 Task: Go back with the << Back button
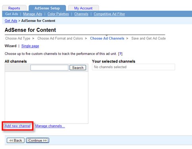click(x=16, y=140)
